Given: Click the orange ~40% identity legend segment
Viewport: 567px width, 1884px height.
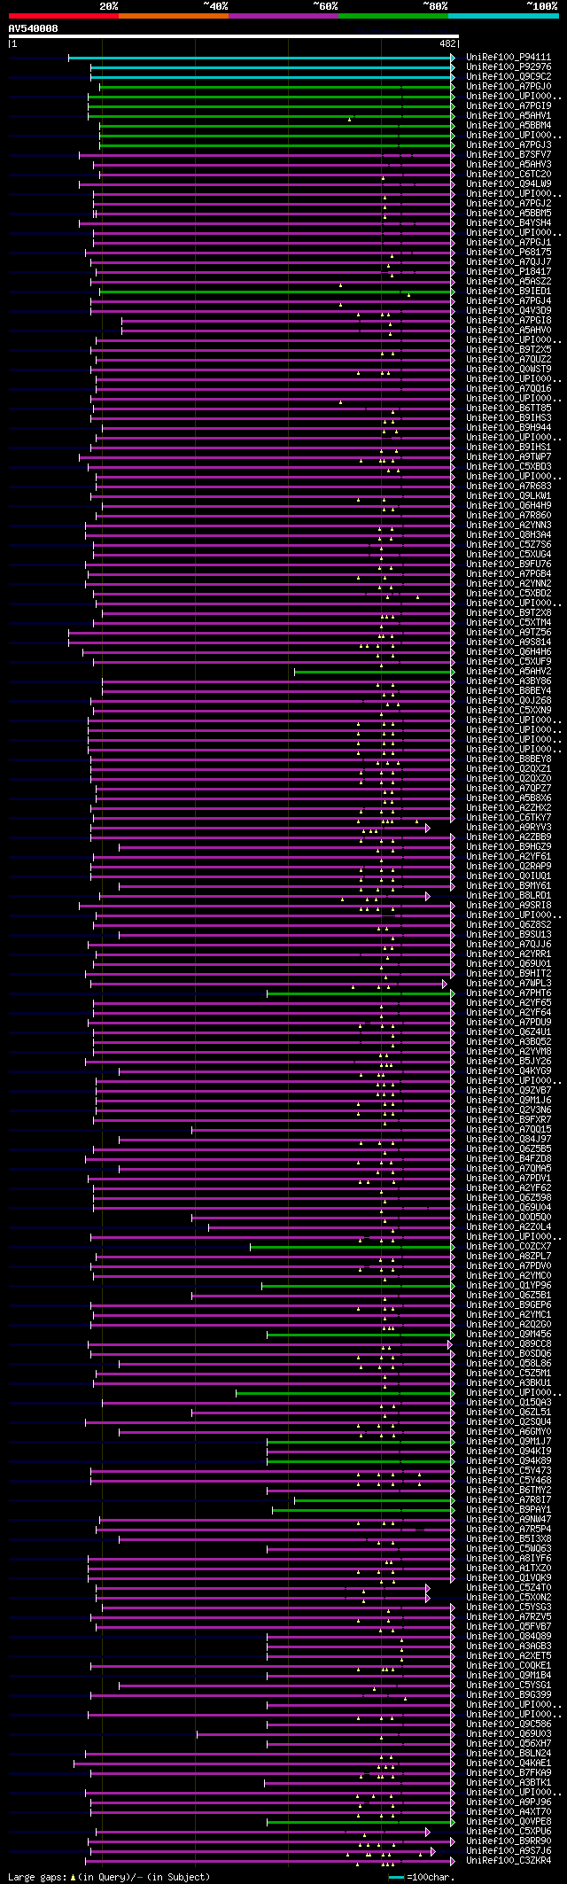Looking at the screenshot, I should 173,16.
